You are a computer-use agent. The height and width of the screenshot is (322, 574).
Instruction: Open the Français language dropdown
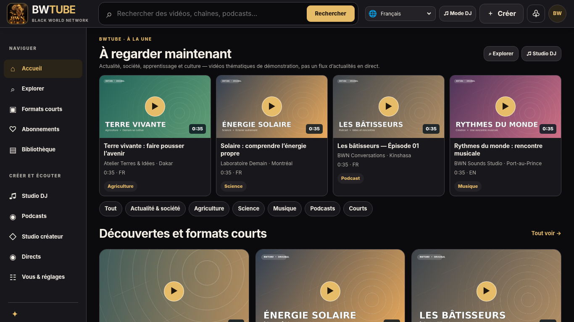click(x=400, y=13)
